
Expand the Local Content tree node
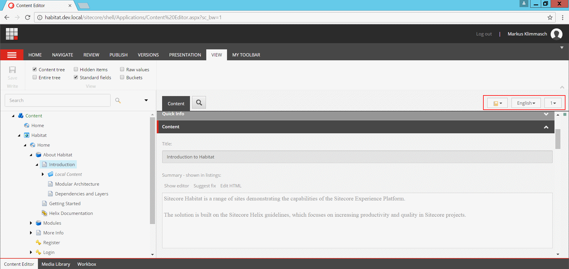pyautogui.click(x=43, y=174)
